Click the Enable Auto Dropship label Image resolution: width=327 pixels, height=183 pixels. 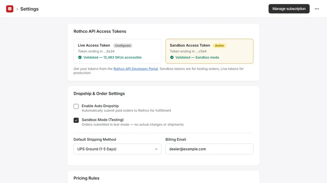pyautogui.click(x=100, y=106)
